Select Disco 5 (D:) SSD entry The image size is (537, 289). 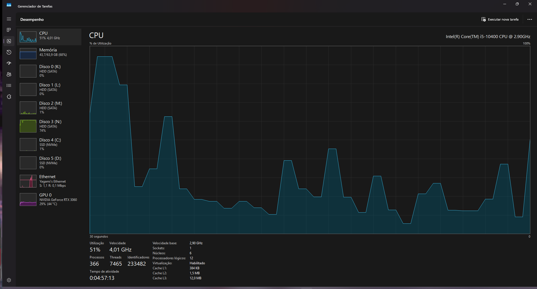click(x=49, y=163)
